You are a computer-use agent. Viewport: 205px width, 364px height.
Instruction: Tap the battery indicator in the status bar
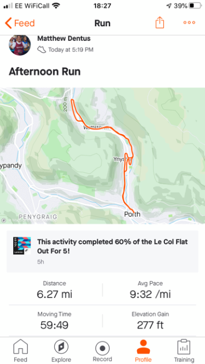195,6
